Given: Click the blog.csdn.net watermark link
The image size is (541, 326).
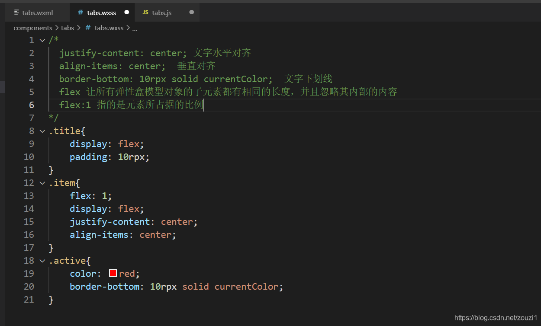Looking at the screenshot, I should click(x=496, y=318).
